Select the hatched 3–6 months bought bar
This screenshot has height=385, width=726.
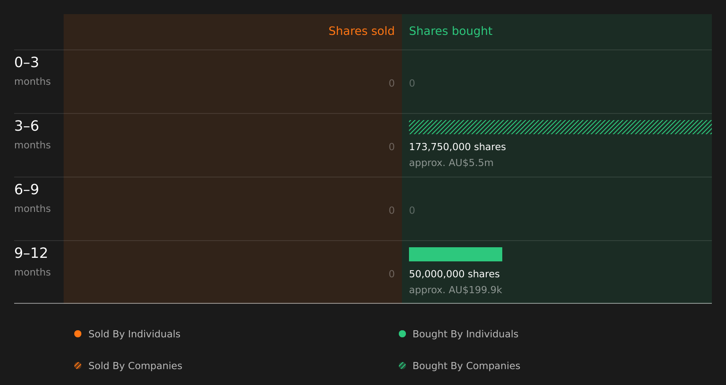[x=560, y=127]
